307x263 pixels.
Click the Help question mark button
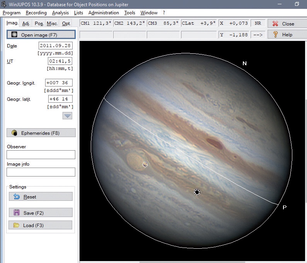[287, 35]
